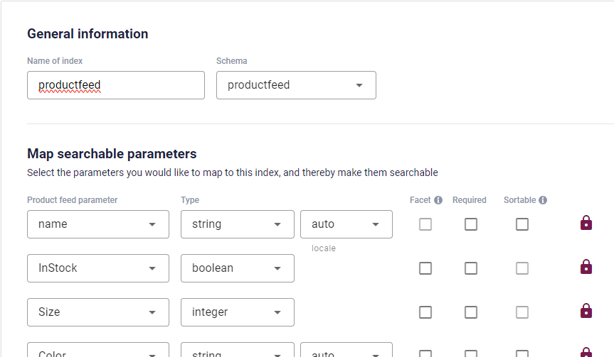Viewport: 614px width, 357px height.
Task: Open the Schema productfeed dropdown
Action: (296, 85)
